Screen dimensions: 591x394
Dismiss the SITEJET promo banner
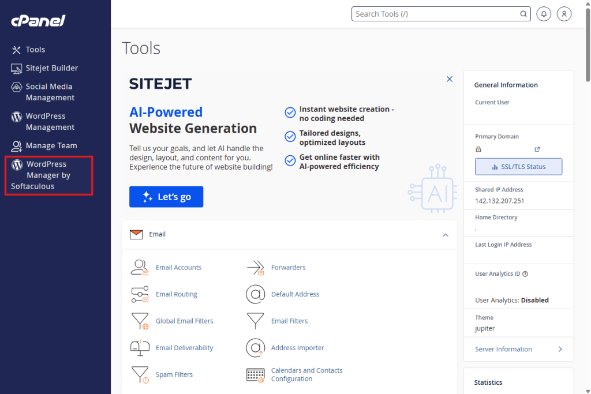point(450,78)
